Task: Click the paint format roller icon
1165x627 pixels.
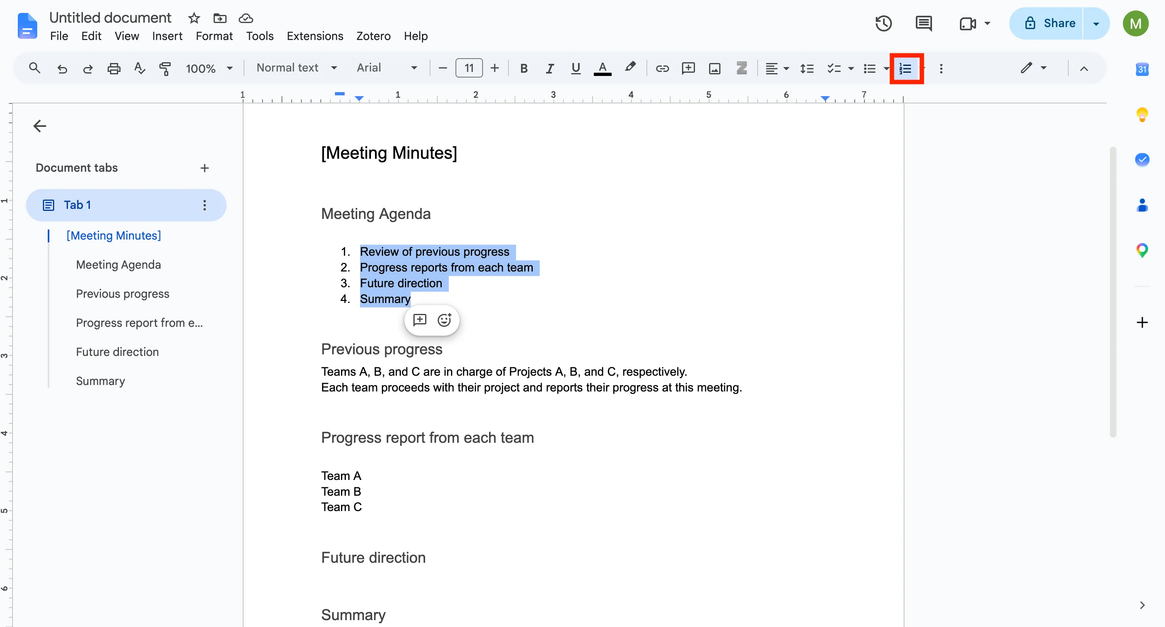Action: point(165,69)
